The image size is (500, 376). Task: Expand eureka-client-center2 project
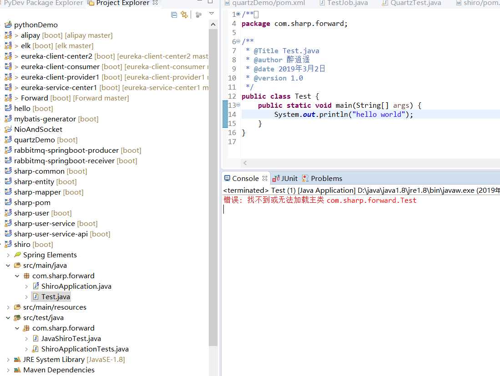(x=16, y=56)
